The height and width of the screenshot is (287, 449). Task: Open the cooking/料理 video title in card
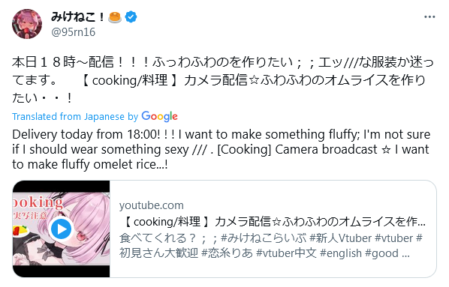pyautogui.click(x=274, y=222)
